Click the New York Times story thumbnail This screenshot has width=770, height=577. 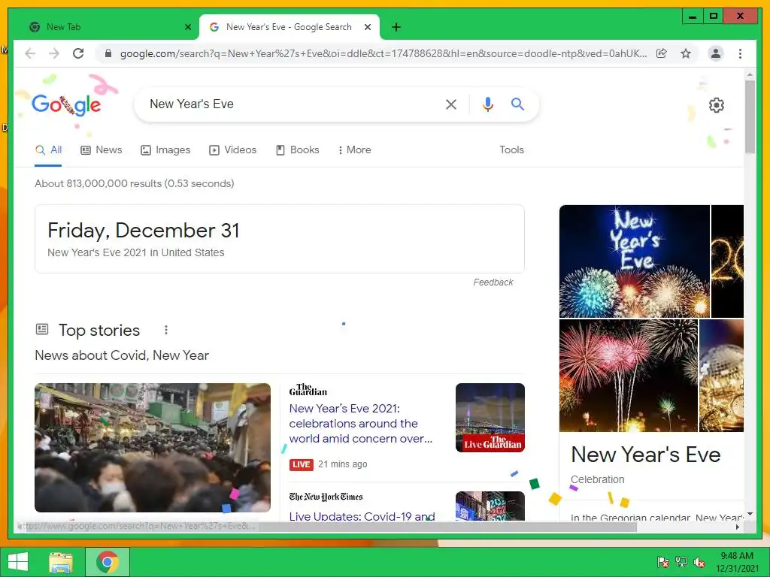(490, 506)
